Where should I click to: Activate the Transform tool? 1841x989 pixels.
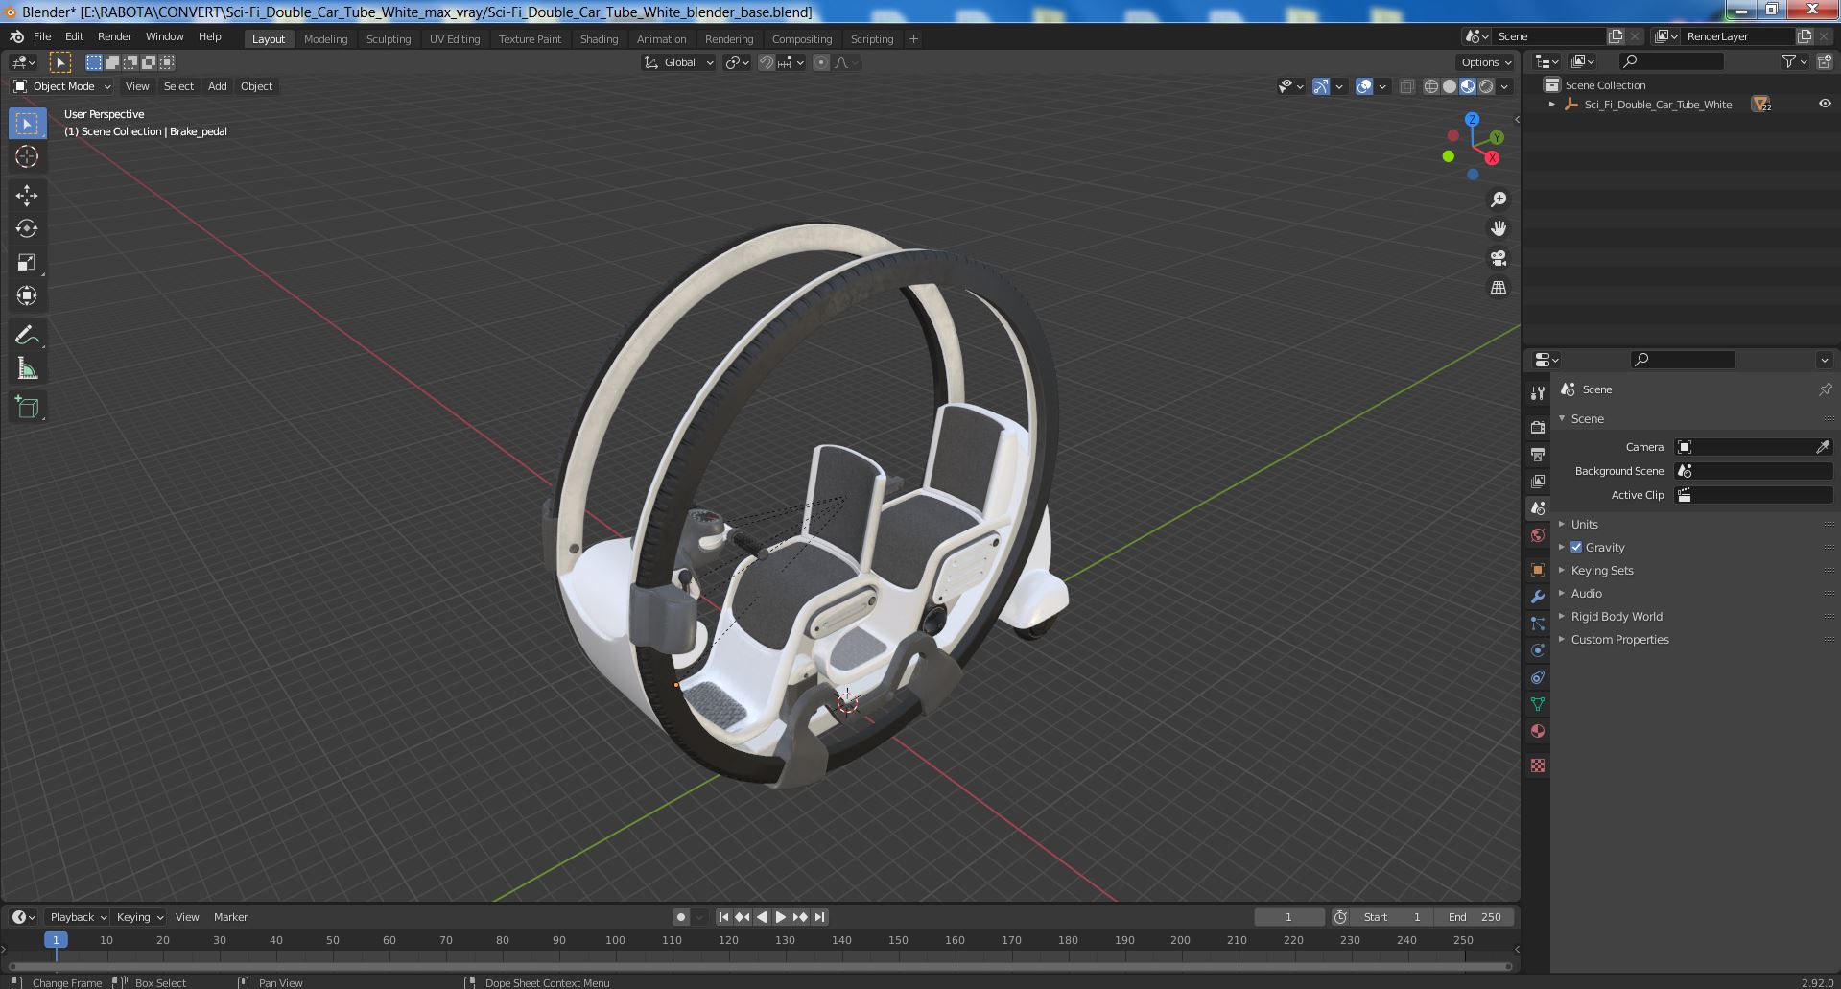click(27, 295)
